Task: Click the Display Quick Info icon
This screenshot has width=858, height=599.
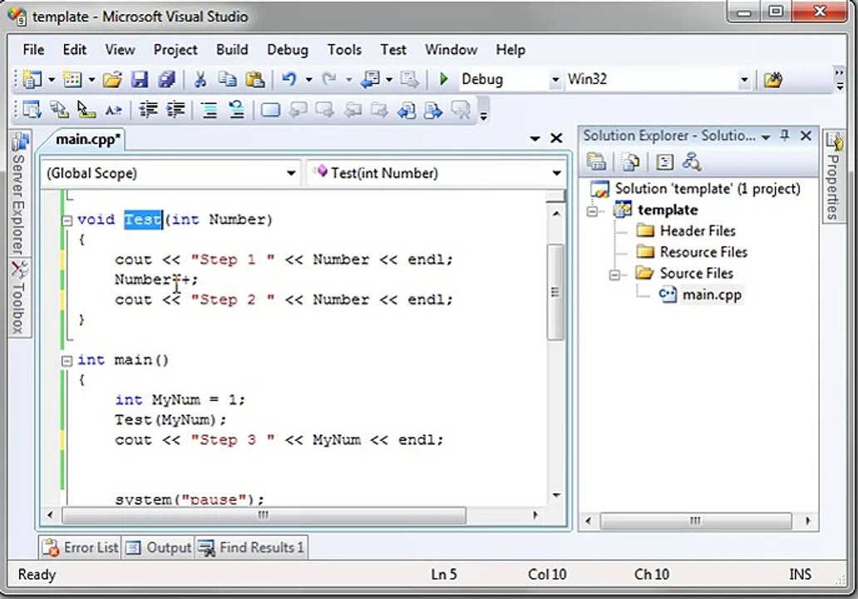Action: 86,110
